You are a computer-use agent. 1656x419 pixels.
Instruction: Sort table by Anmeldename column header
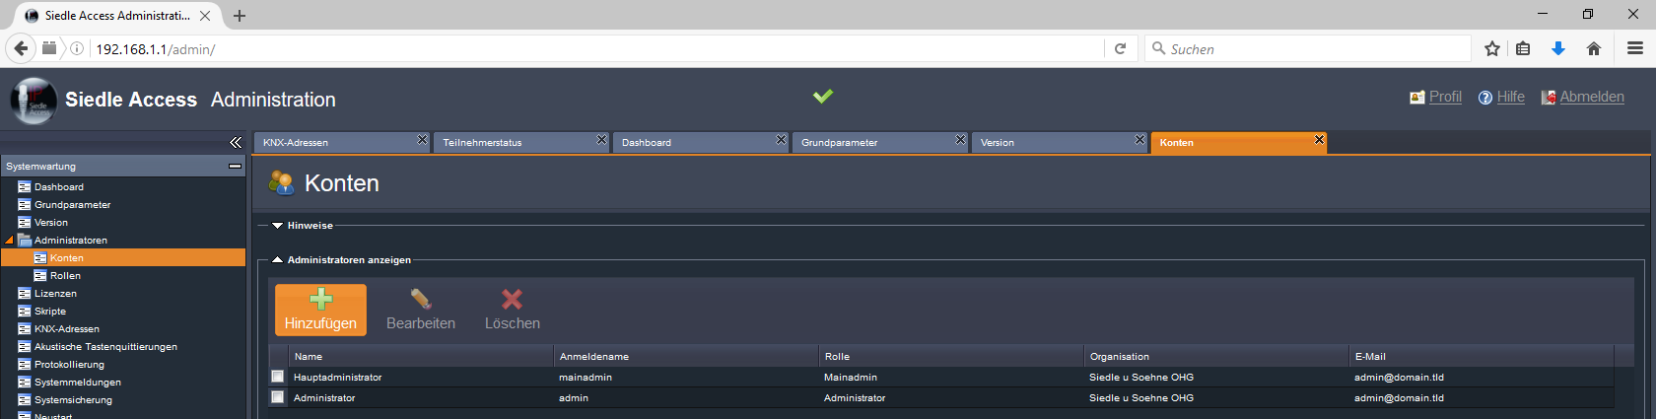coord(685,356)
